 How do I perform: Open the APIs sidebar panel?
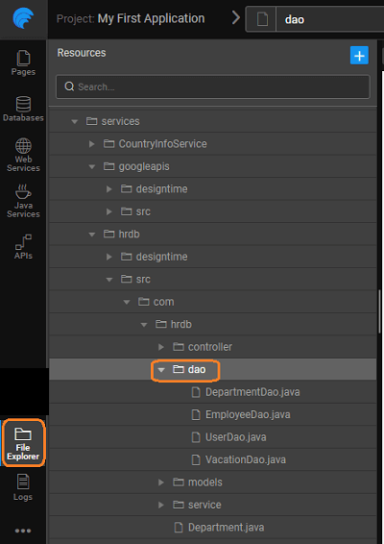click(x=23, y=247)
